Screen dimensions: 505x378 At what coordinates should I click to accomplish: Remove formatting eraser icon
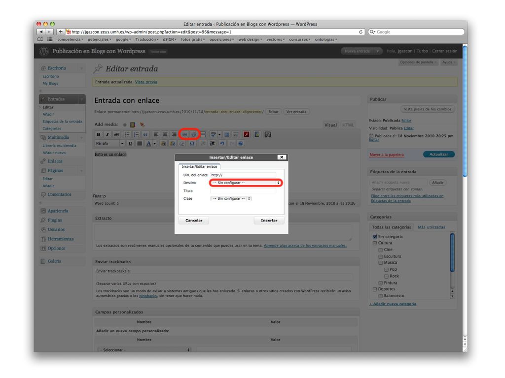[x=182, y=143]
